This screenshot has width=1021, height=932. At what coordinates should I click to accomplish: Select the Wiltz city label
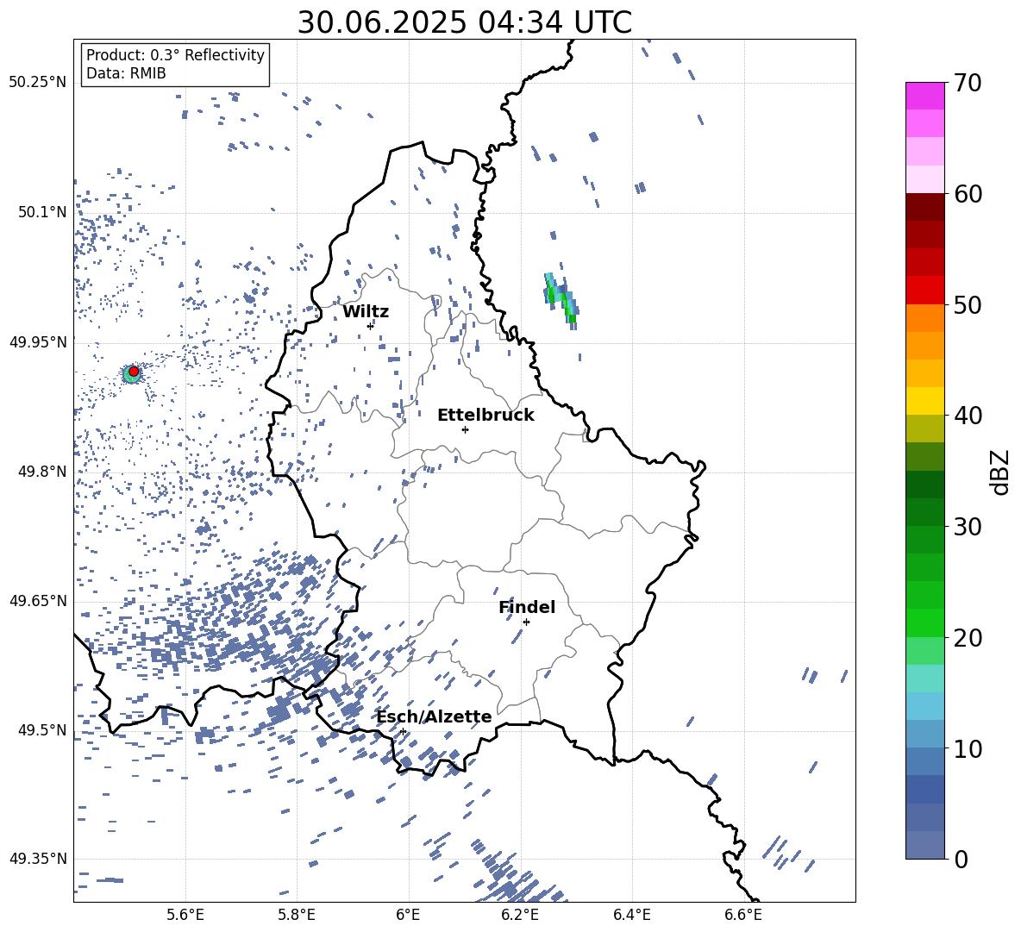click(x=366, y=312)
